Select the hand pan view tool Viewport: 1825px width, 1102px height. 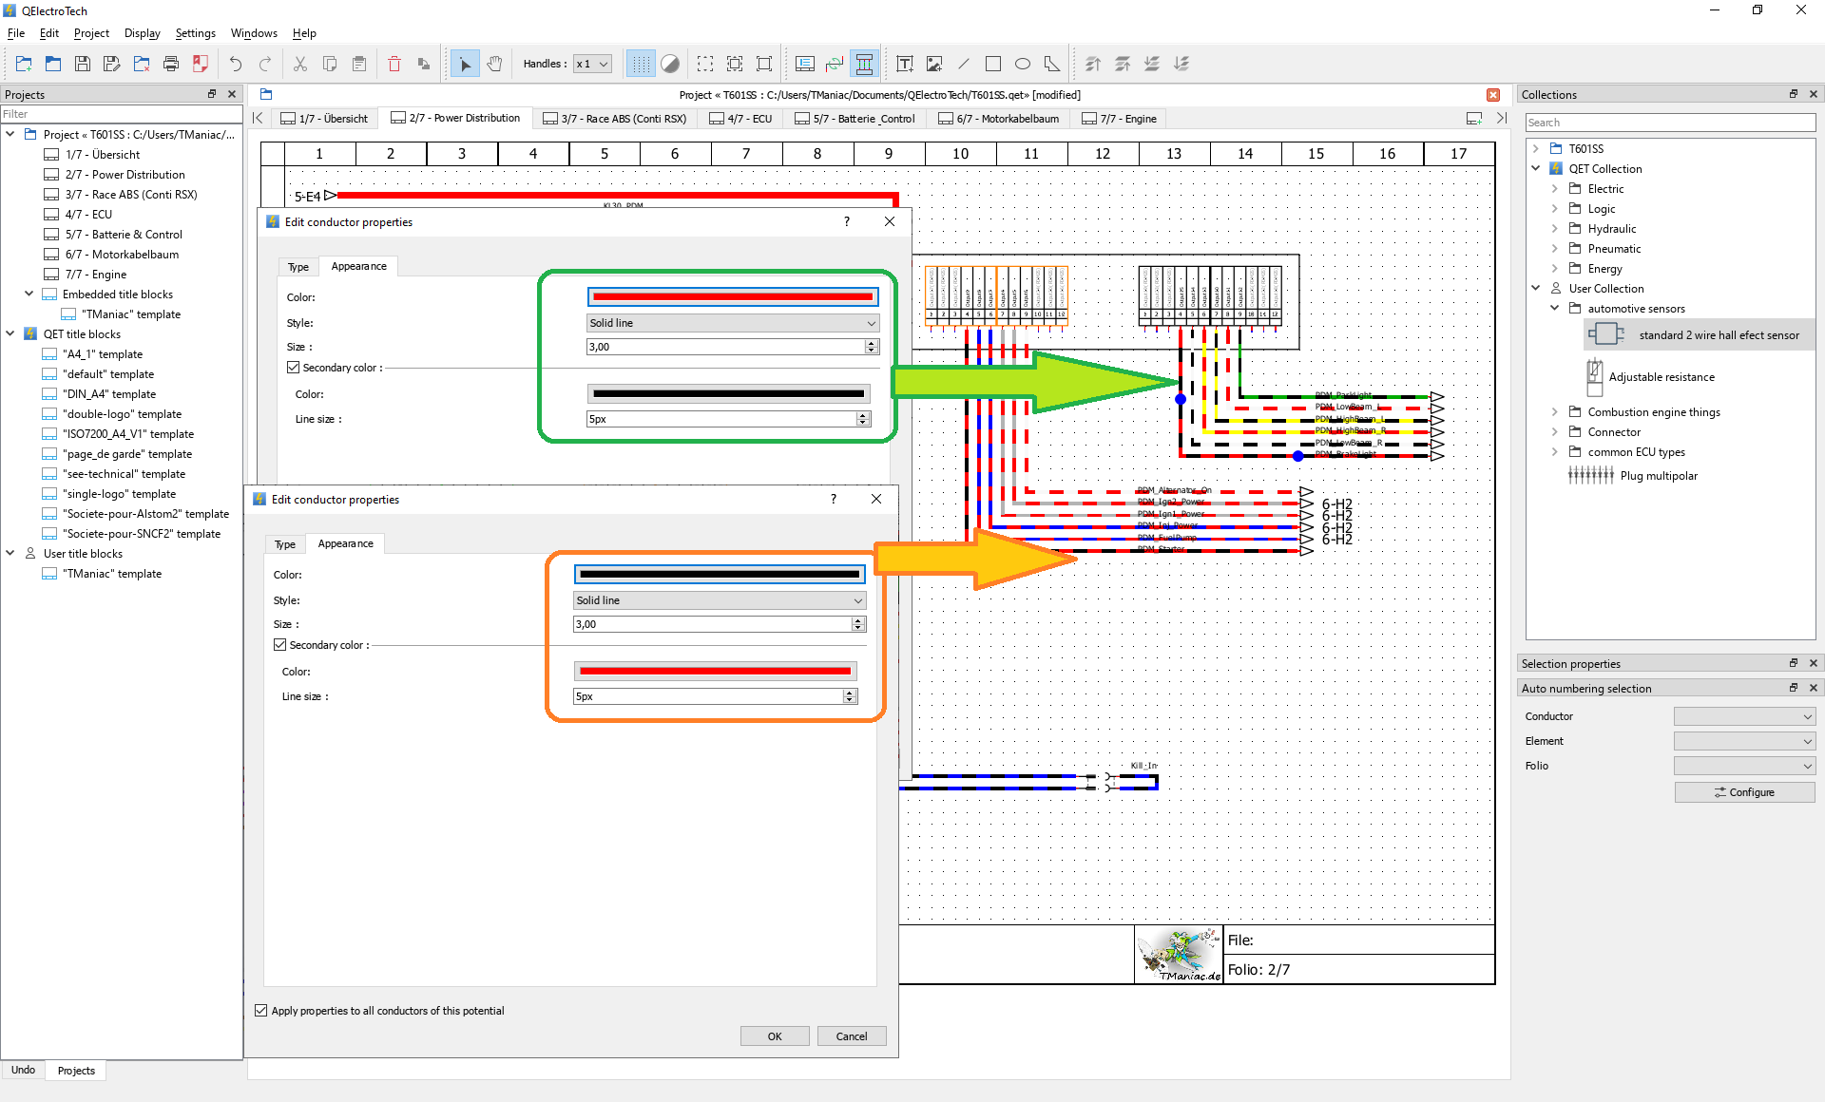494,64
